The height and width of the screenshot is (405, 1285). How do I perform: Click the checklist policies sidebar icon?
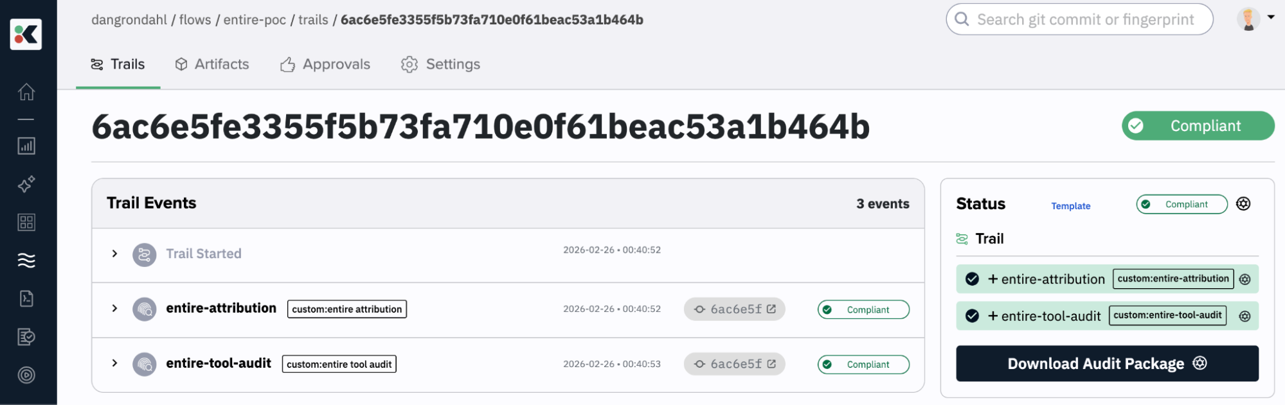click(26, 337)
